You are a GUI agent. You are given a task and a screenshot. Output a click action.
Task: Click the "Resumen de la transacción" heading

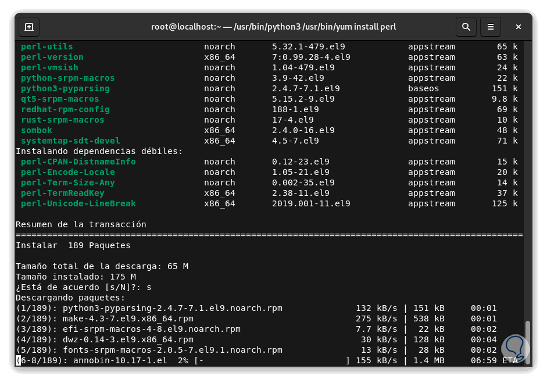tap(81, 224)
